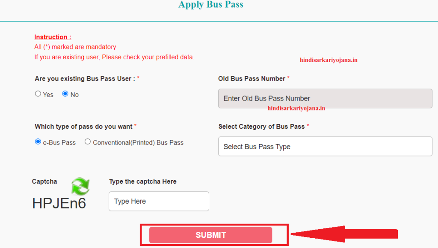Click the red arrow pointing at Submit
The width and height of the screenshot is (438, 248).
(x=344, y=234)
